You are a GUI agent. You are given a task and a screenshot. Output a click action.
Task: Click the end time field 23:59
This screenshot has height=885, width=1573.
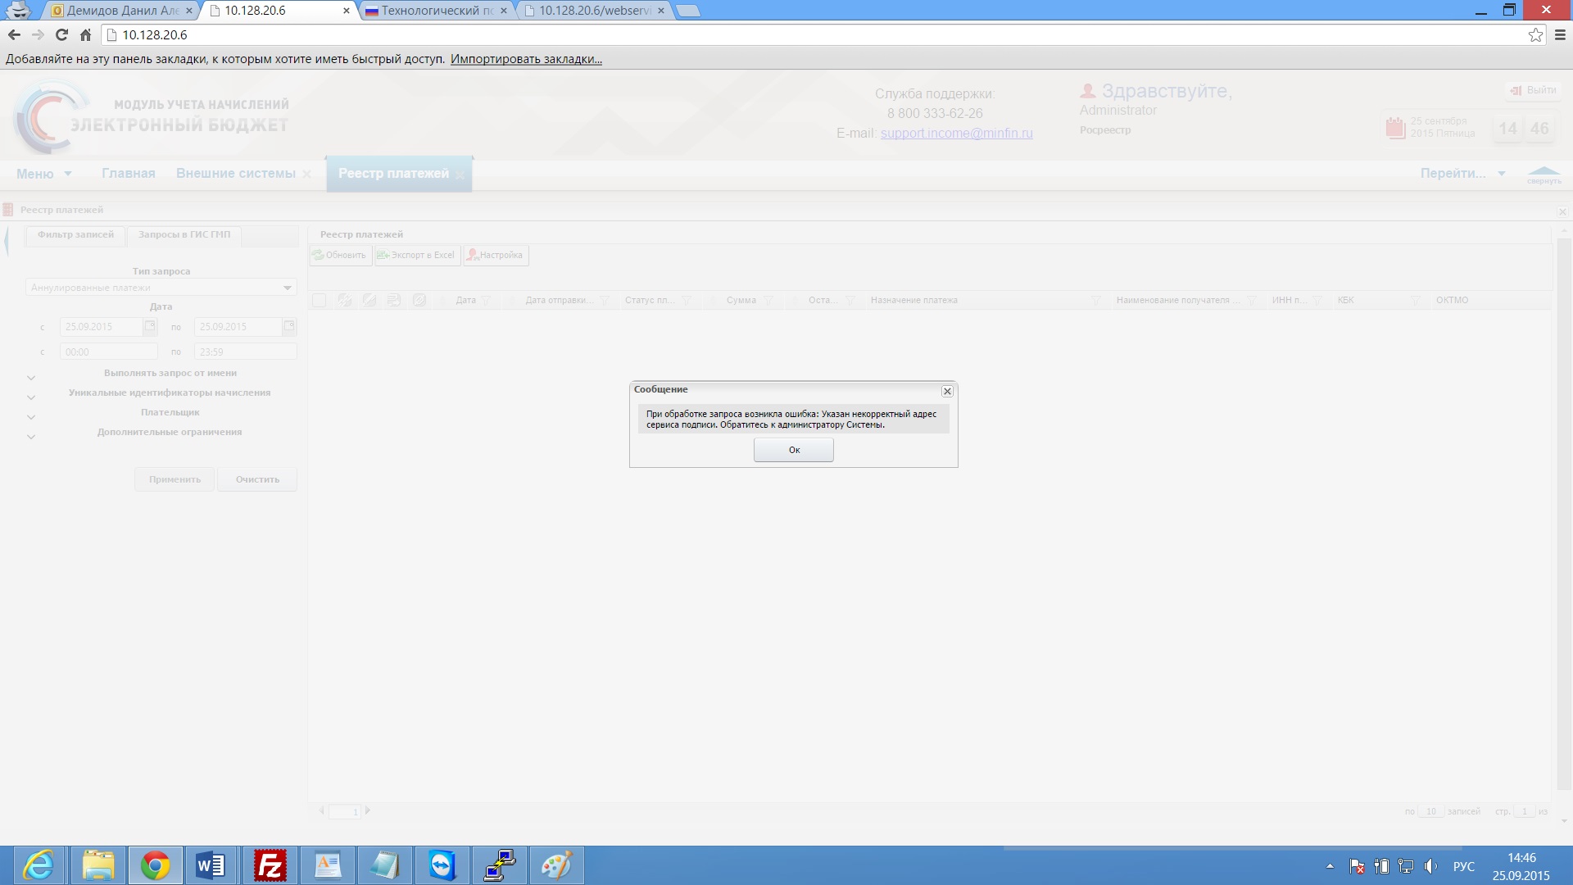[245, 352]
